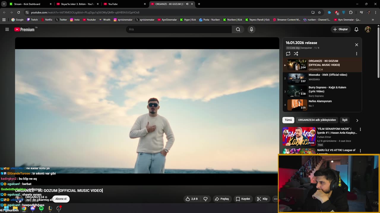The width and height of the screenshot is (380, 213).
Task: Open the Chrome extensions puzzle menu
Action: pos(351,12)
